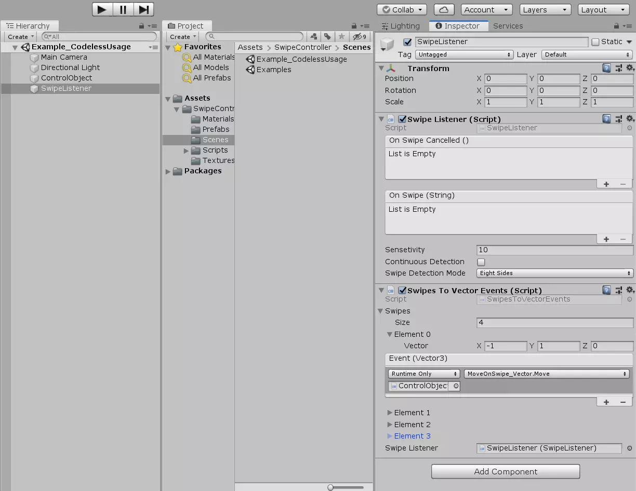Image resolution: width=636 pixels, height=491 pixels.
Task: Select Directional Light in Hierarchy
Action: (70, 67)
